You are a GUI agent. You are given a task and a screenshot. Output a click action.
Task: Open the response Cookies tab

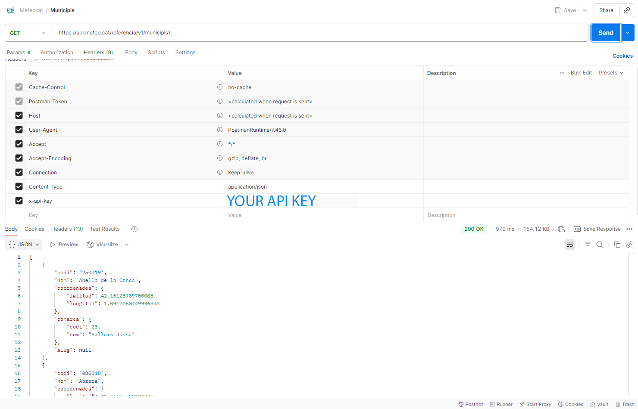point(34,229)
